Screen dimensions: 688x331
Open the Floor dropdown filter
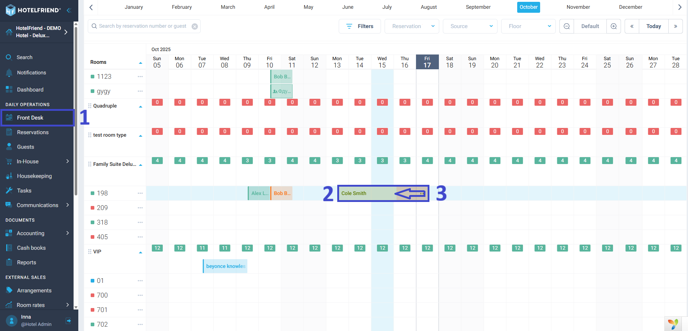tap(528, 26)
